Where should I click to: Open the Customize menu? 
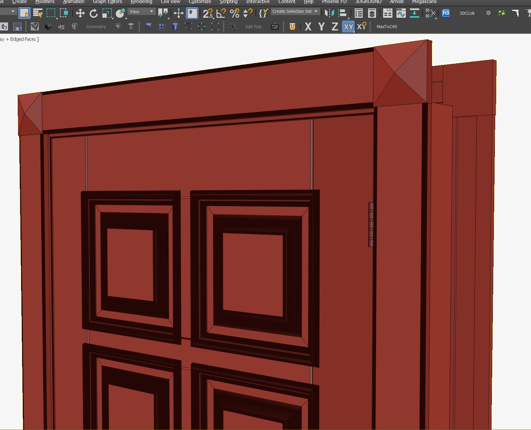[200, 2]
